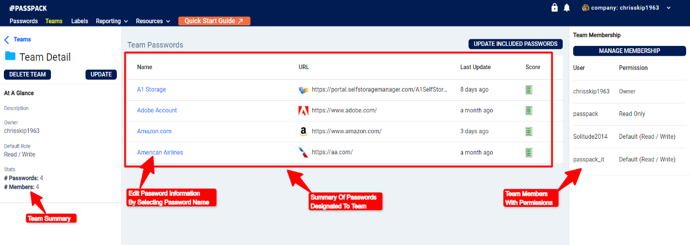Open the Amazon.com password entry
Screen dimensions: 690x245
coord(155,132)
